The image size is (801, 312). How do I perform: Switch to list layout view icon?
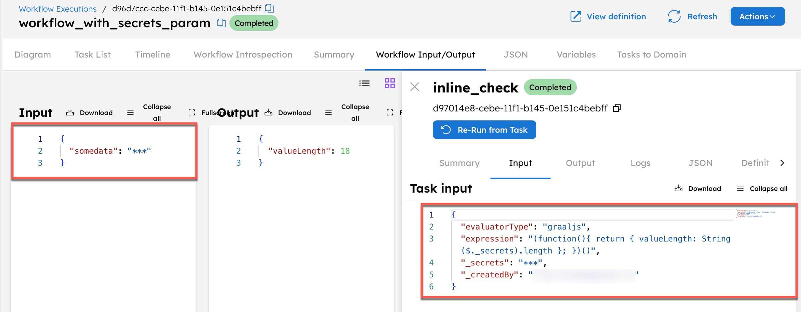pos(364,83)
